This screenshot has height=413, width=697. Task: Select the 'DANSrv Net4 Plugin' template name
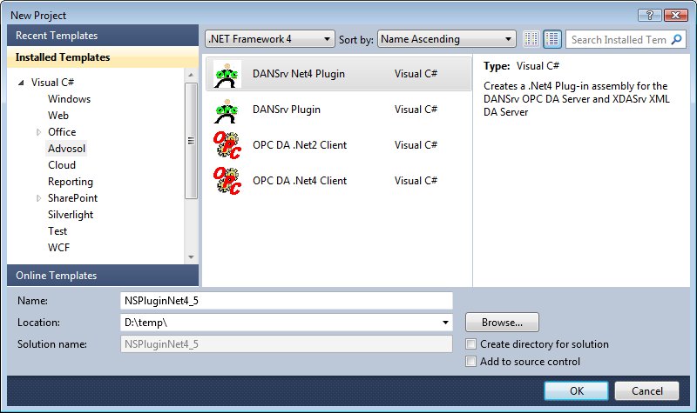tap(299, 74)
